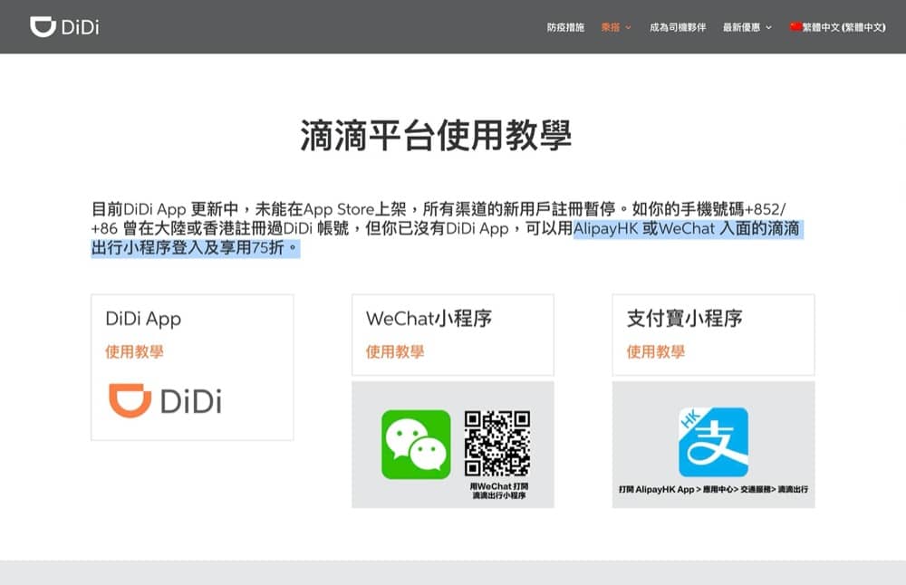Click the 打開 AlipayHK App path caption
This screenshot has height=585, width=906.
pyautogui.click(x=714, y=489)
